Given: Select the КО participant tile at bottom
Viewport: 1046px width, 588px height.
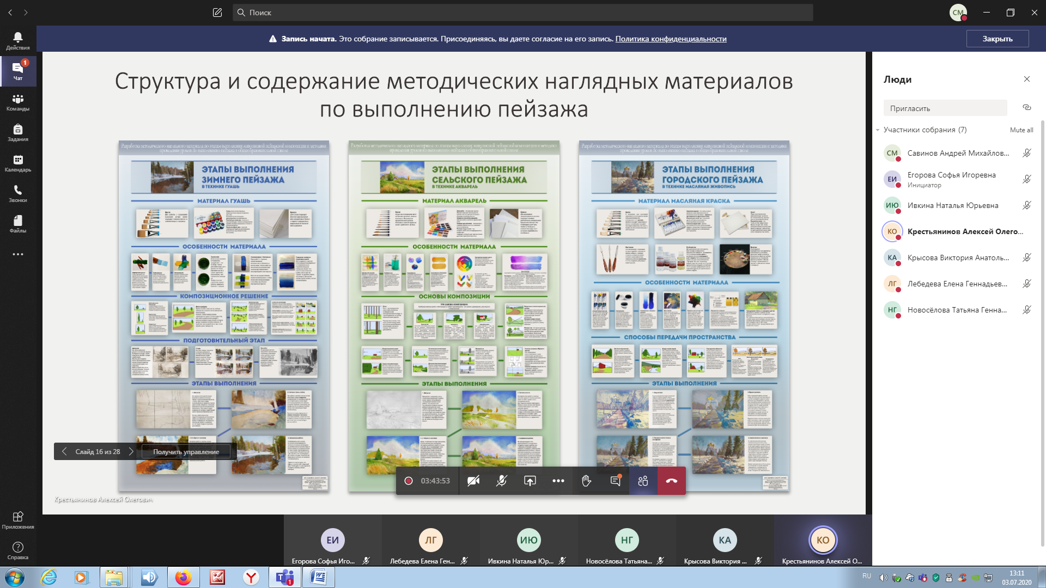Looking at the screenshot, I should [823, 541].
